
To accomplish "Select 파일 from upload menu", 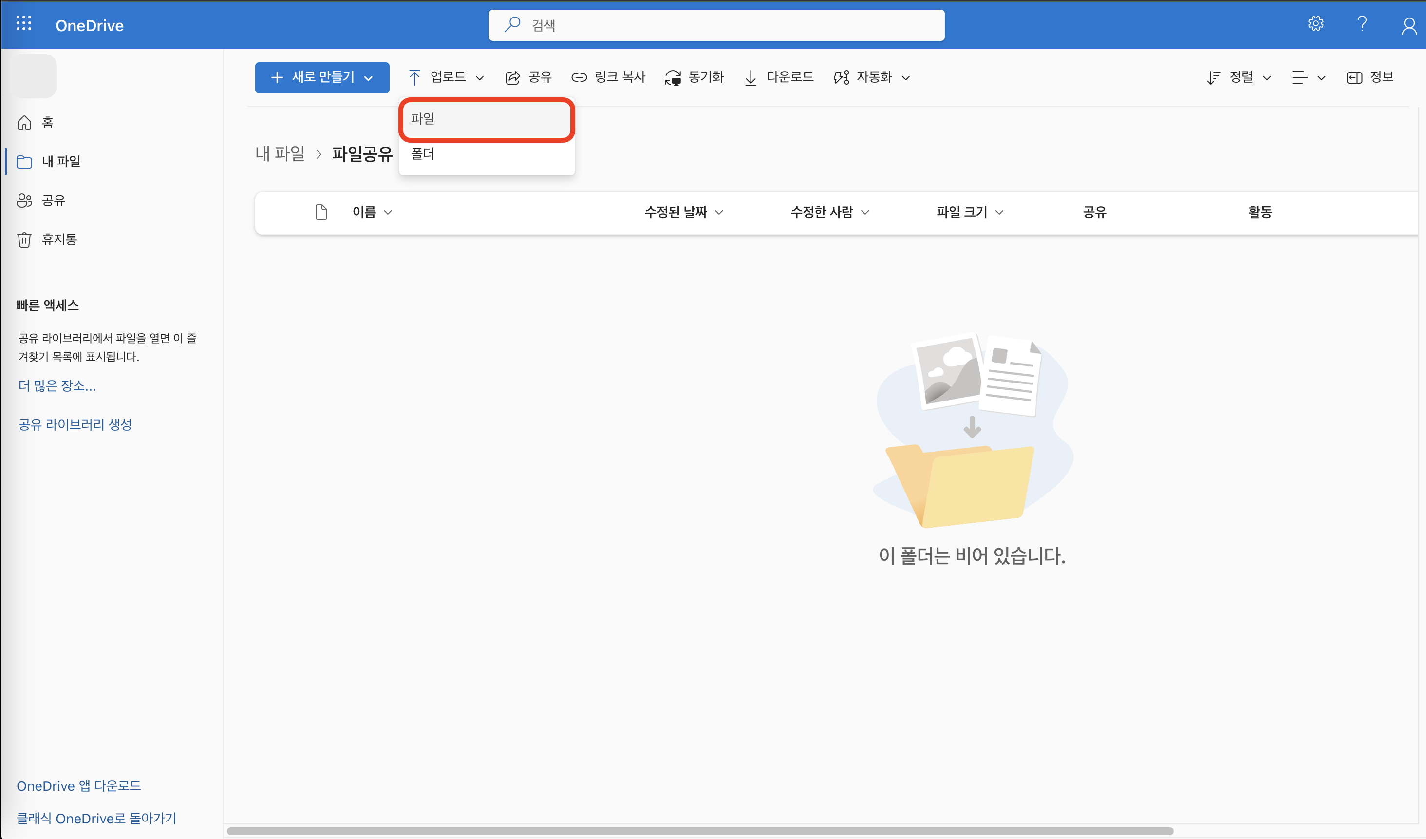I will (487, 119).
